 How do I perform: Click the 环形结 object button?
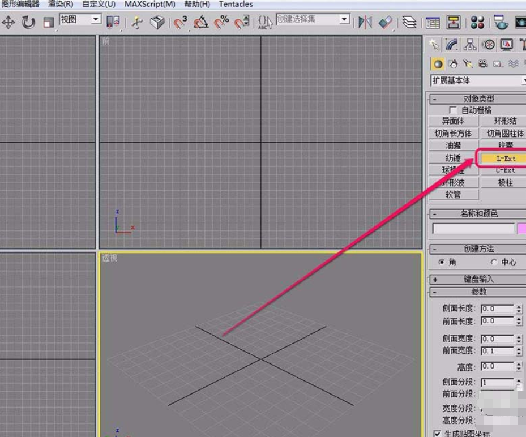(x=504, y=121)
